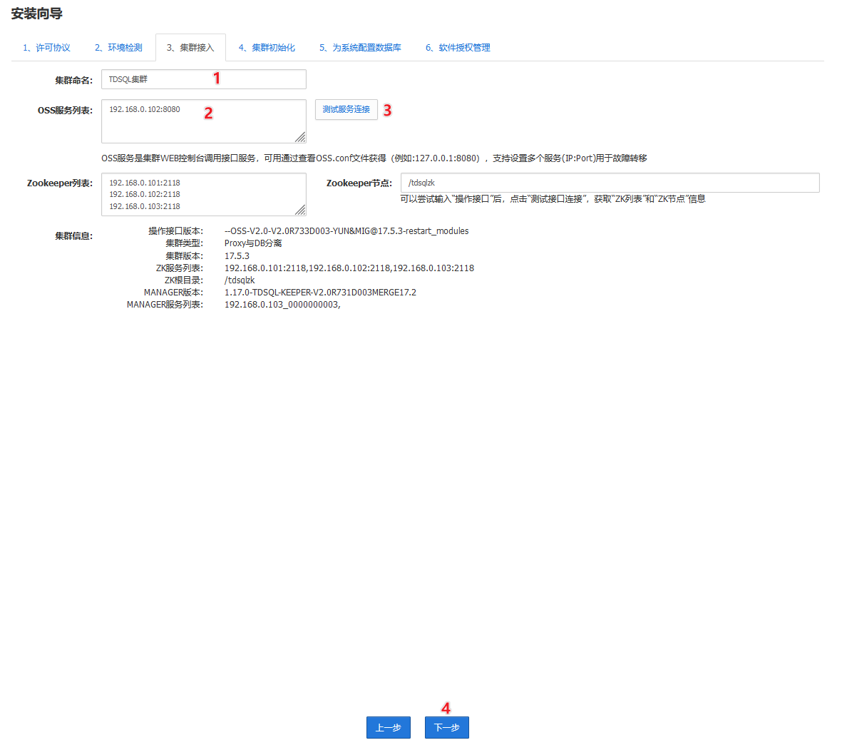Click inside the OSS服务列表 textarea
This screenshot has height=755, width=852.
click(204, 121)
